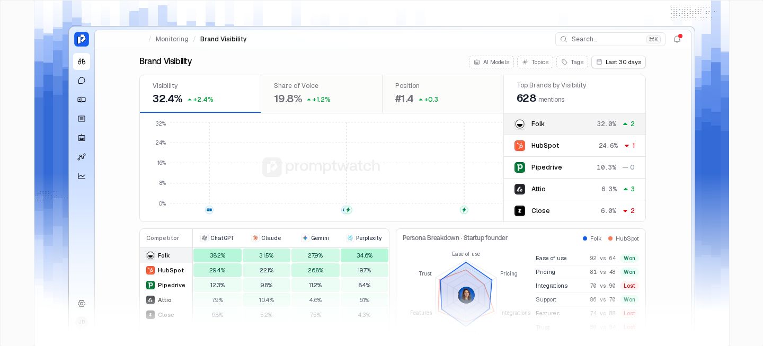Click the Gemini icon in the table header
The image size is (763, 346).
pos(305,238)
